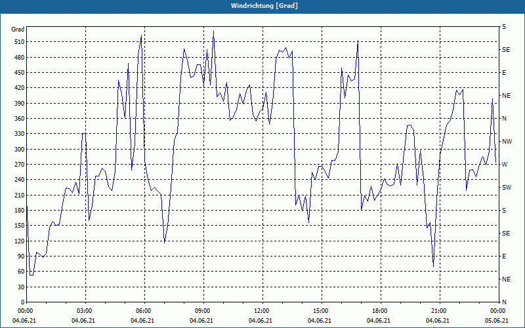The height and width of the screenshot is (328, 525).
Task: Pick the 150 y-axis value
Action: point(20,226)
